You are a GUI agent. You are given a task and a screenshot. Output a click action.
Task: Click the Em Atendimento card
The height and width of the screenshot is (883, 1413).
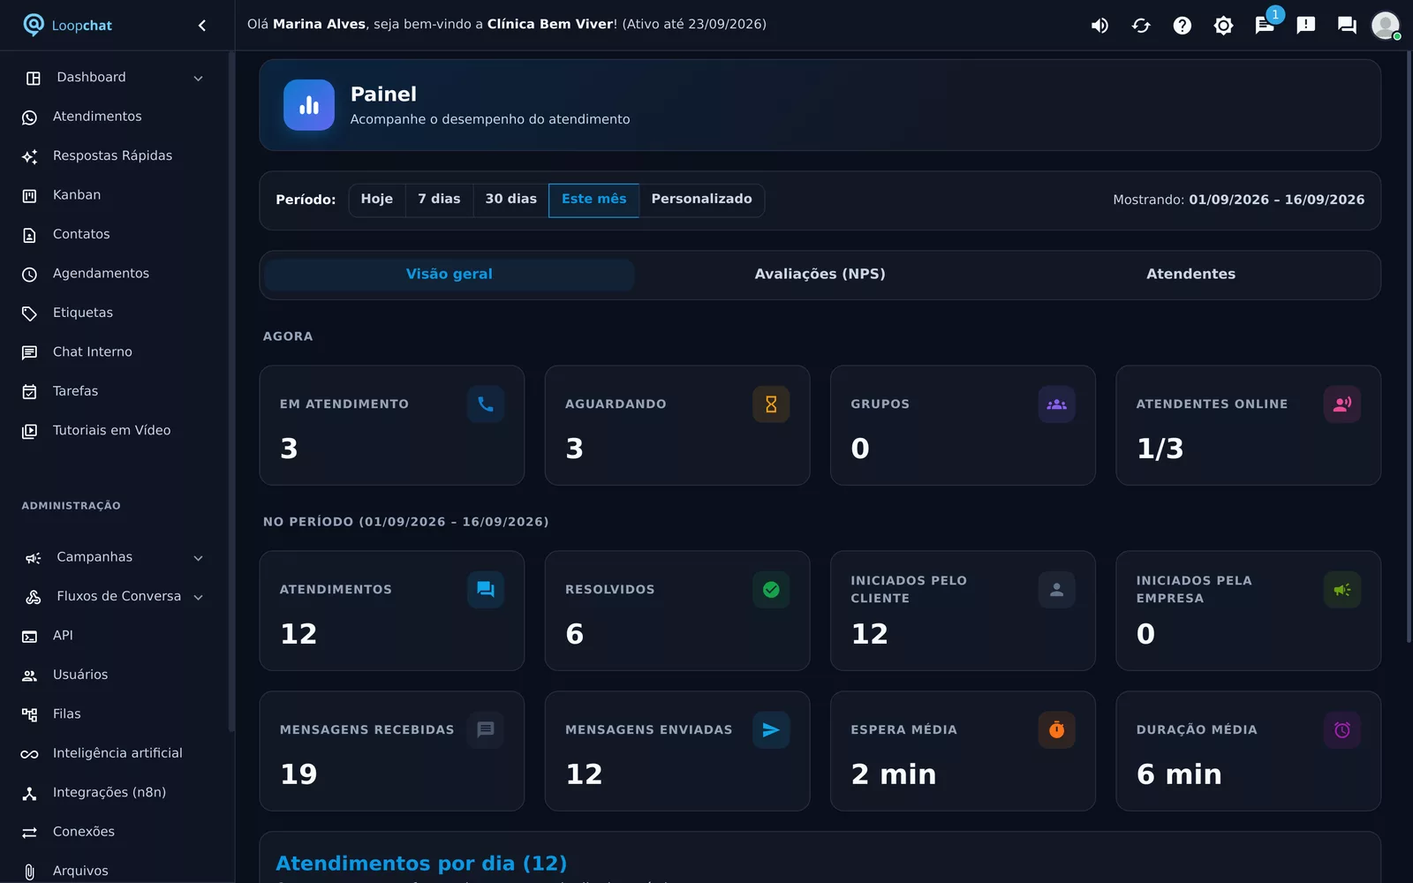[x=392, y=426]
